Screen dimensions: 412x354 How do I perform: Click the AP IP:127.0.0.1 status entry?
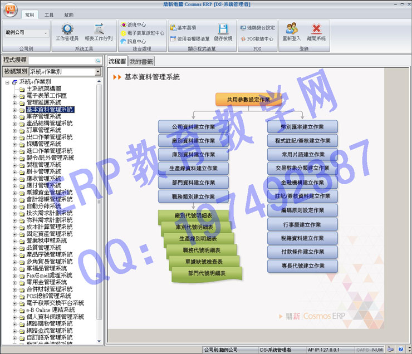click(x=323, y=350)
